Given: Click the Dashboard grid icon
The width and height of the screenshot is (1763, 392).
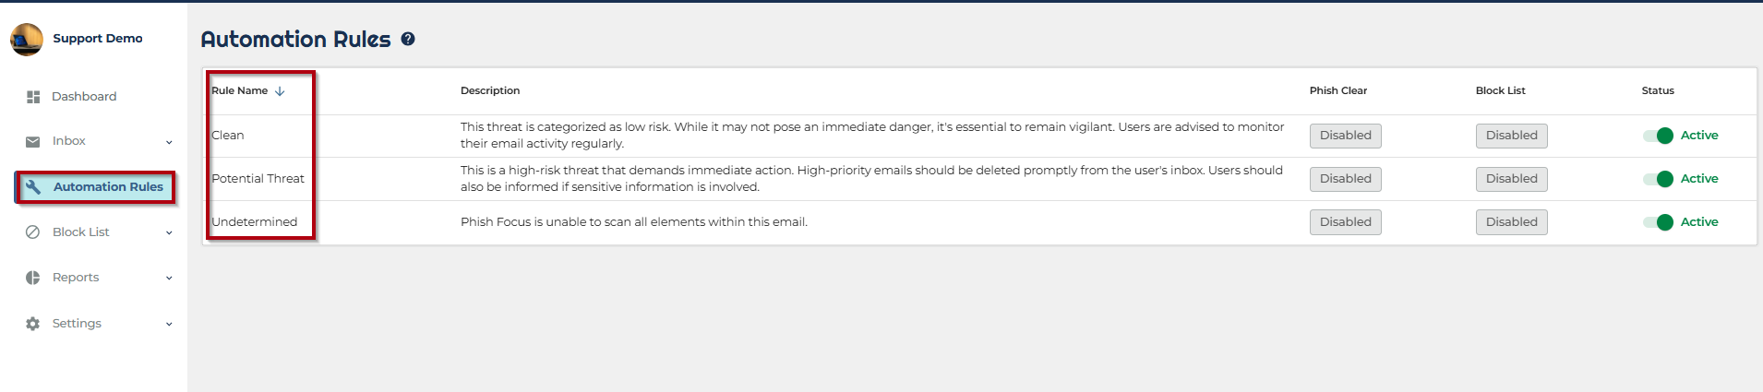Looking at the screenshot, I should [33, 97].
